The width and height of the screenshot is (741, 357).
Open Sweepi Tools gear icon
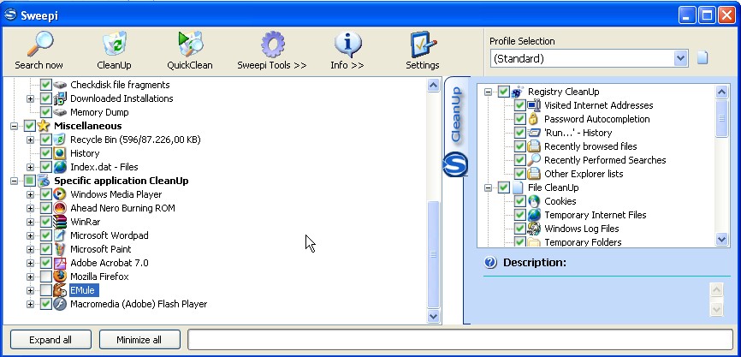(272, 44)
